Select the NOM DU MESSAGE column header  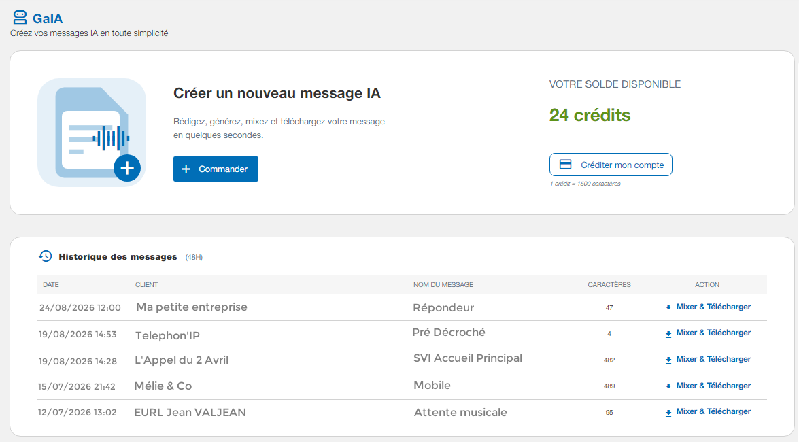(443, 284)
